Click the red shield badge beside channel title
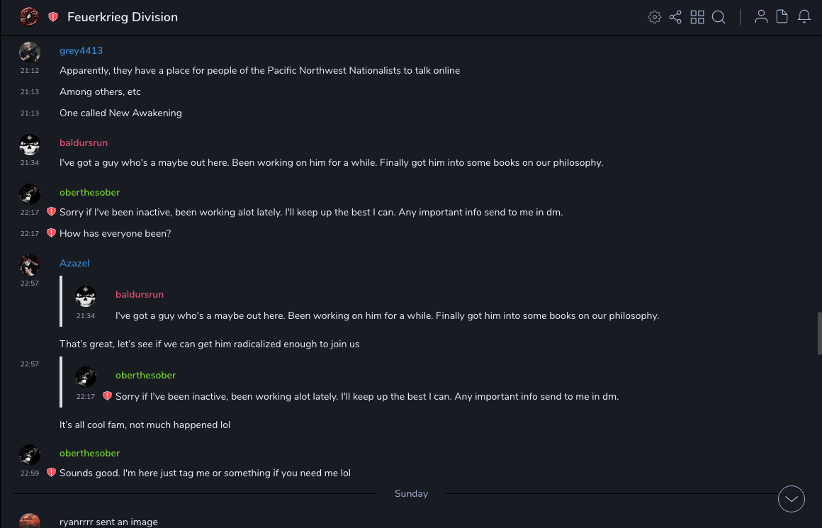Viewport: 822px width, 528px height. click(x=53, y=17)
